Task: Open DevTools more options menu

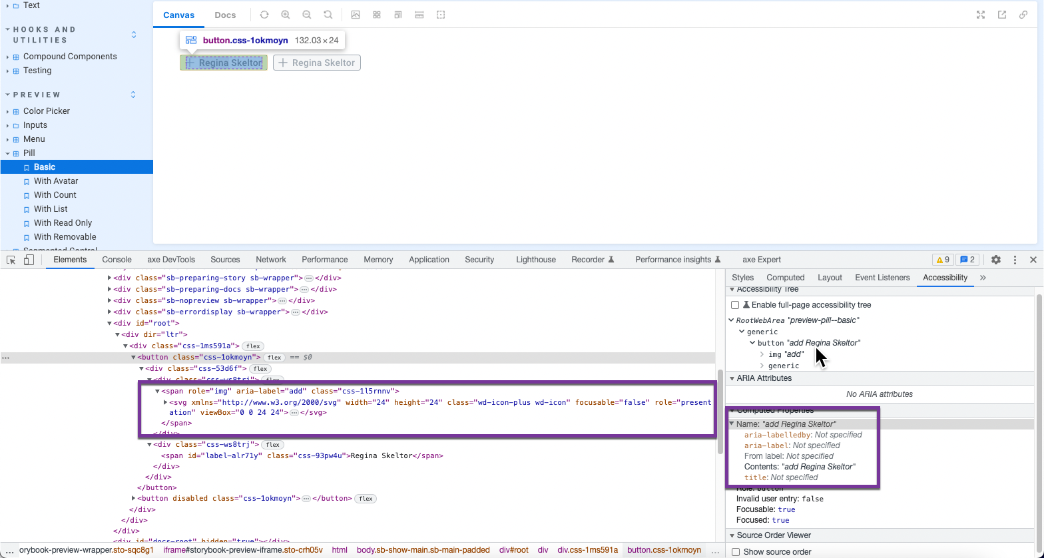Action: [1015, 260]
